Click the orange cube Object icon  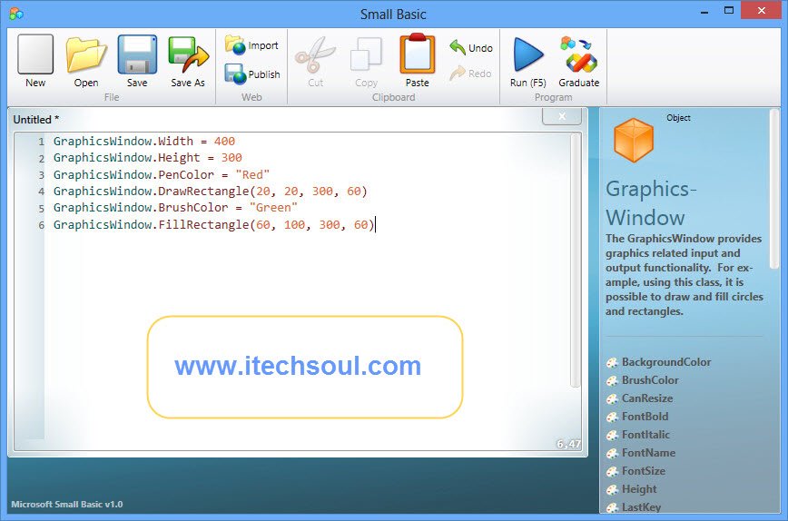634,140
